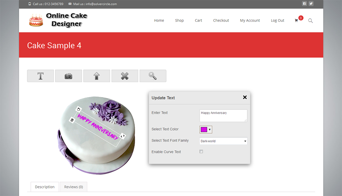Click the info@solvercircle.com email text

click(101, 4)
